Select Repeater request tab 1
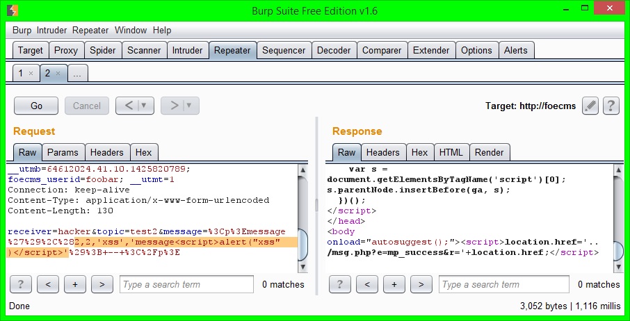This screenshot has height=321, width=630. [x=20, y=74]
